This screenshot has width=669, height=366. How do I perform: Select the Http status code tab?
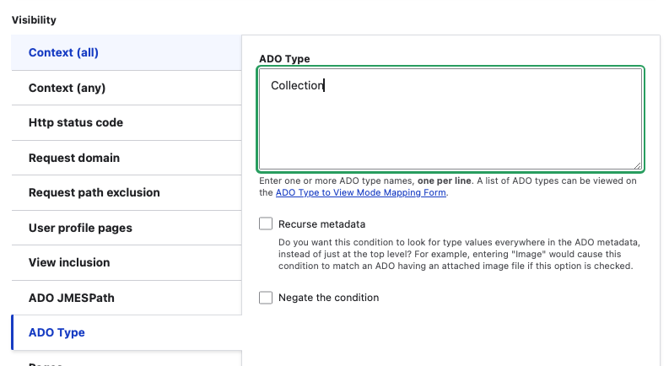pos(75,123)
